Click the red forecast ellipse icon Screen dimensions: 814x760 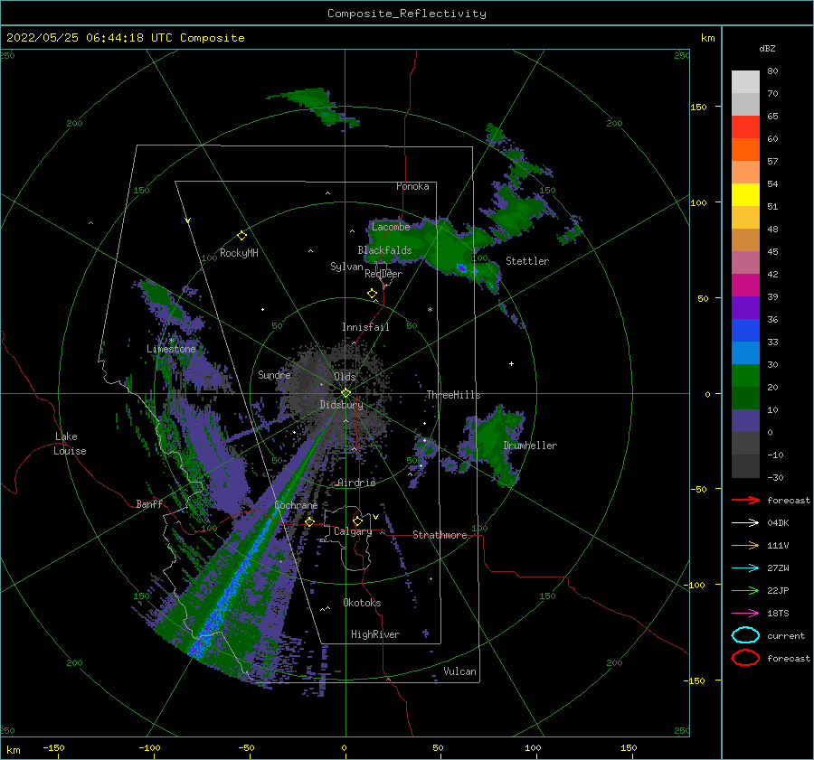[745, 658]
